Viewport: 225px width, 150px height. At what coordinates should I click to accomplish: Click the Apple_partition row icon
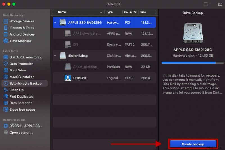click(x=68, y=67)
